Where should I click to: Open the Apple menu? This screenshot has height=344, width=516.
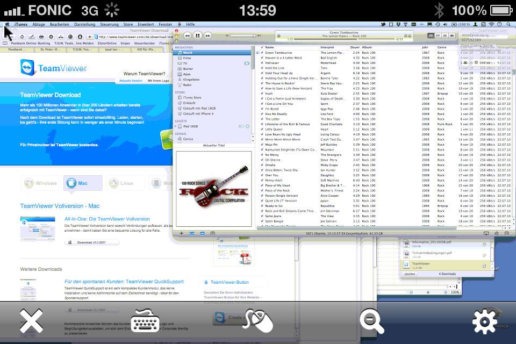(7, 24)
